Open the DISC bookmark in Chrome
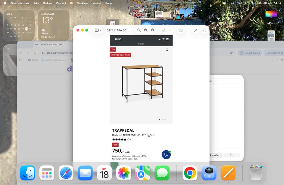 (x=33, y=60)
